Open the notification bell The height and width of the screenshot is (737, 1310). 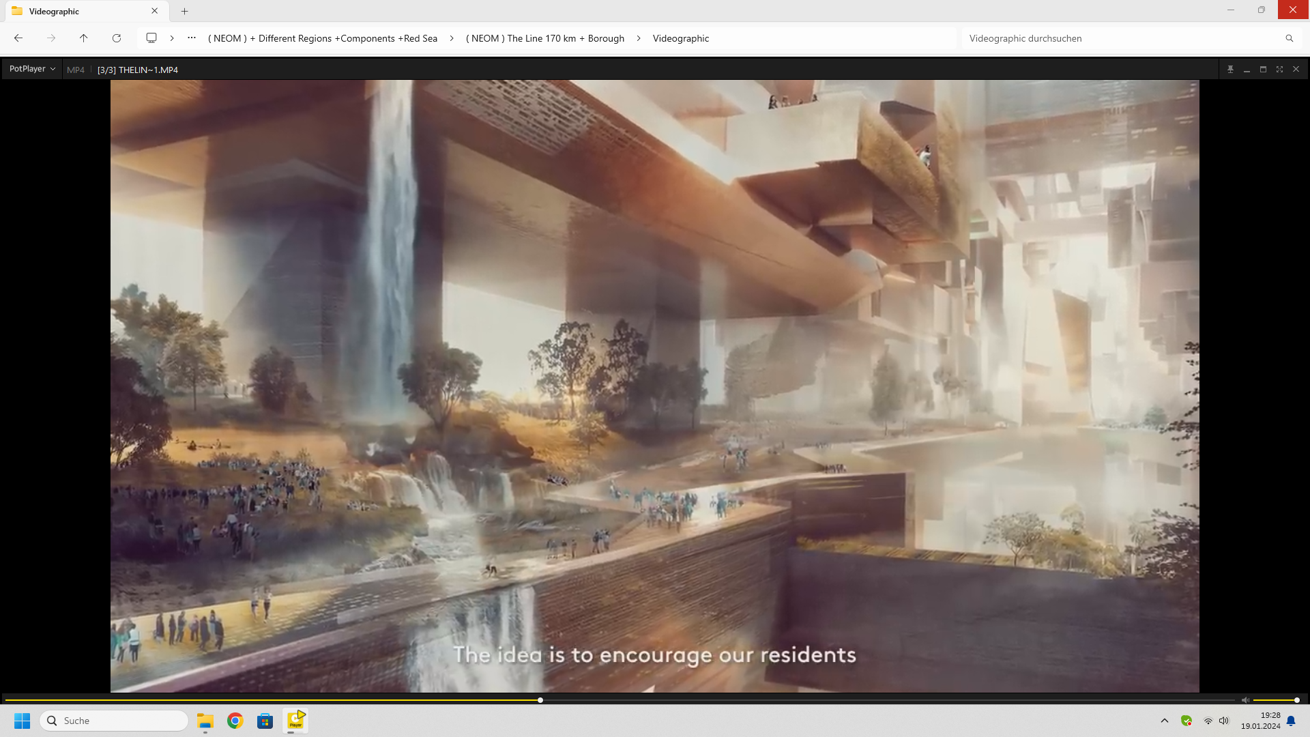tap(1291, 721)
